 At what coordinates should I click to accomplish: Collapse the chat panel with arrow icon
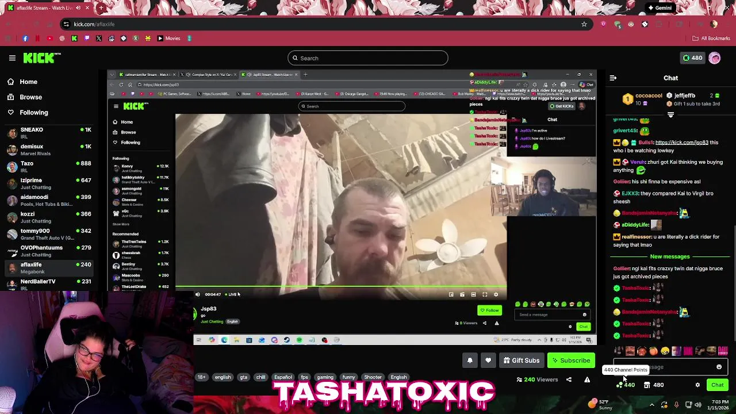[x=613, y=78]
